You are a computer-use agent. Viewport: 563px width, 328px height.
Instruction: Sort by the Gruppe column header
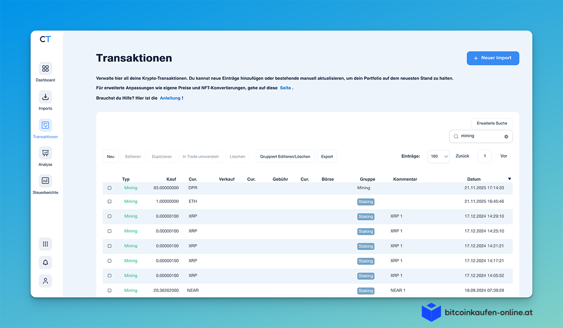pyautogui.click(x=367, y=179)
